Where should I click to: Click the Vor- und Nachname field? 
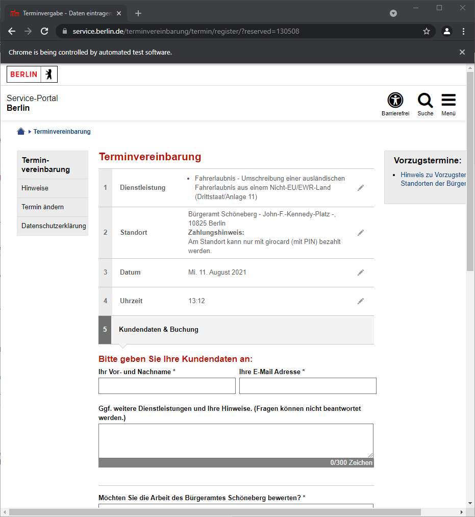(x=167, y=386)
